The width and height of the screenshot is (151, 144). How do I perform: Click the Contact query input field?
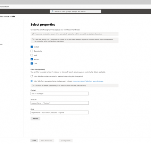pyautogui.click(x=60, y=94)
